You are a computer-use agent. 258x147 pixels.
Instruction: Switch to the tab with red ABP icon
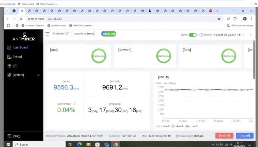coord(210,11)
